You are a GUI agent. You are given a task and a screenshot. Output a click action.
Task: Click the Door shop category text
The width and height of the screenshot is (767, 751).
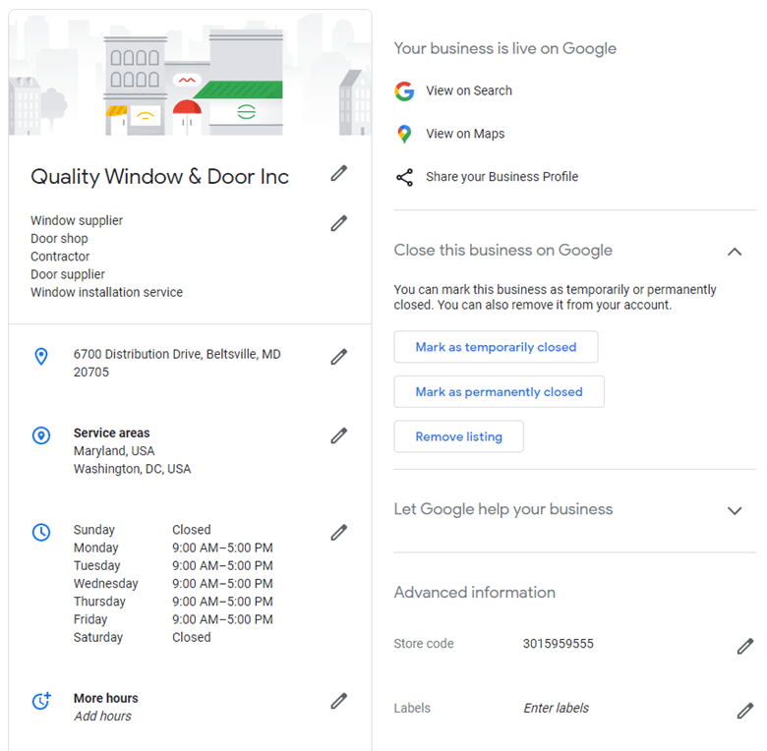(59, 239)
